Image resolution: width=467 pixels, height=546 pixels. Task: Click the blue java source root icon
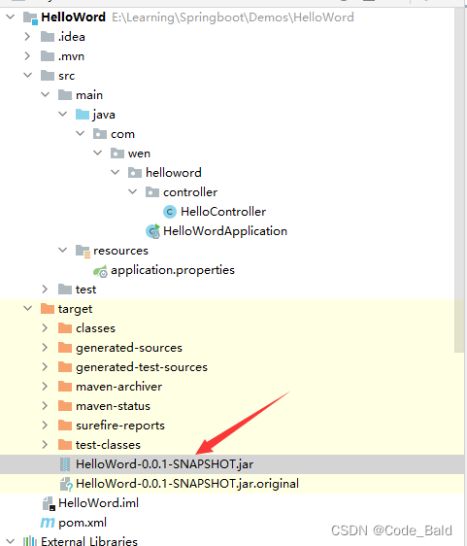[83, 114]
